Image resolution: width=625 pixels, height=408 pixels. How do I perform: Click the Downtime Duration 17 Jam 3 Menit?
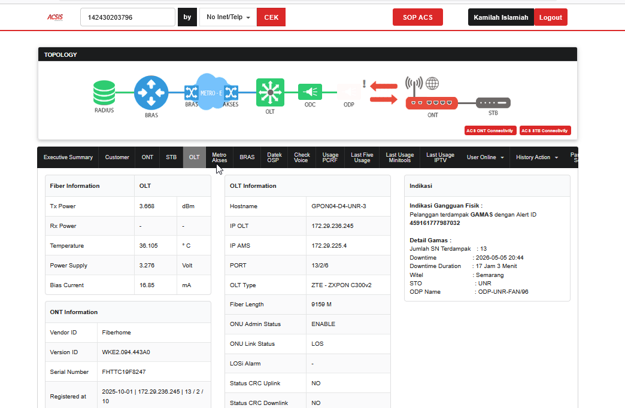tap(496, 266)
